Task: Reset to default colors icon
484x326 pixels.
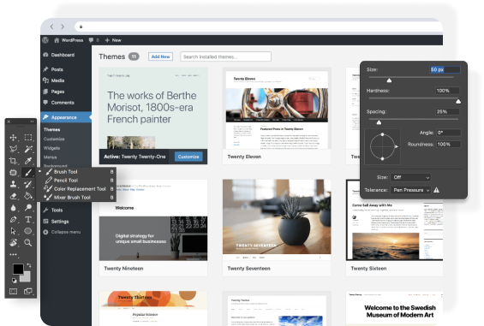Action: coord(14,281)
